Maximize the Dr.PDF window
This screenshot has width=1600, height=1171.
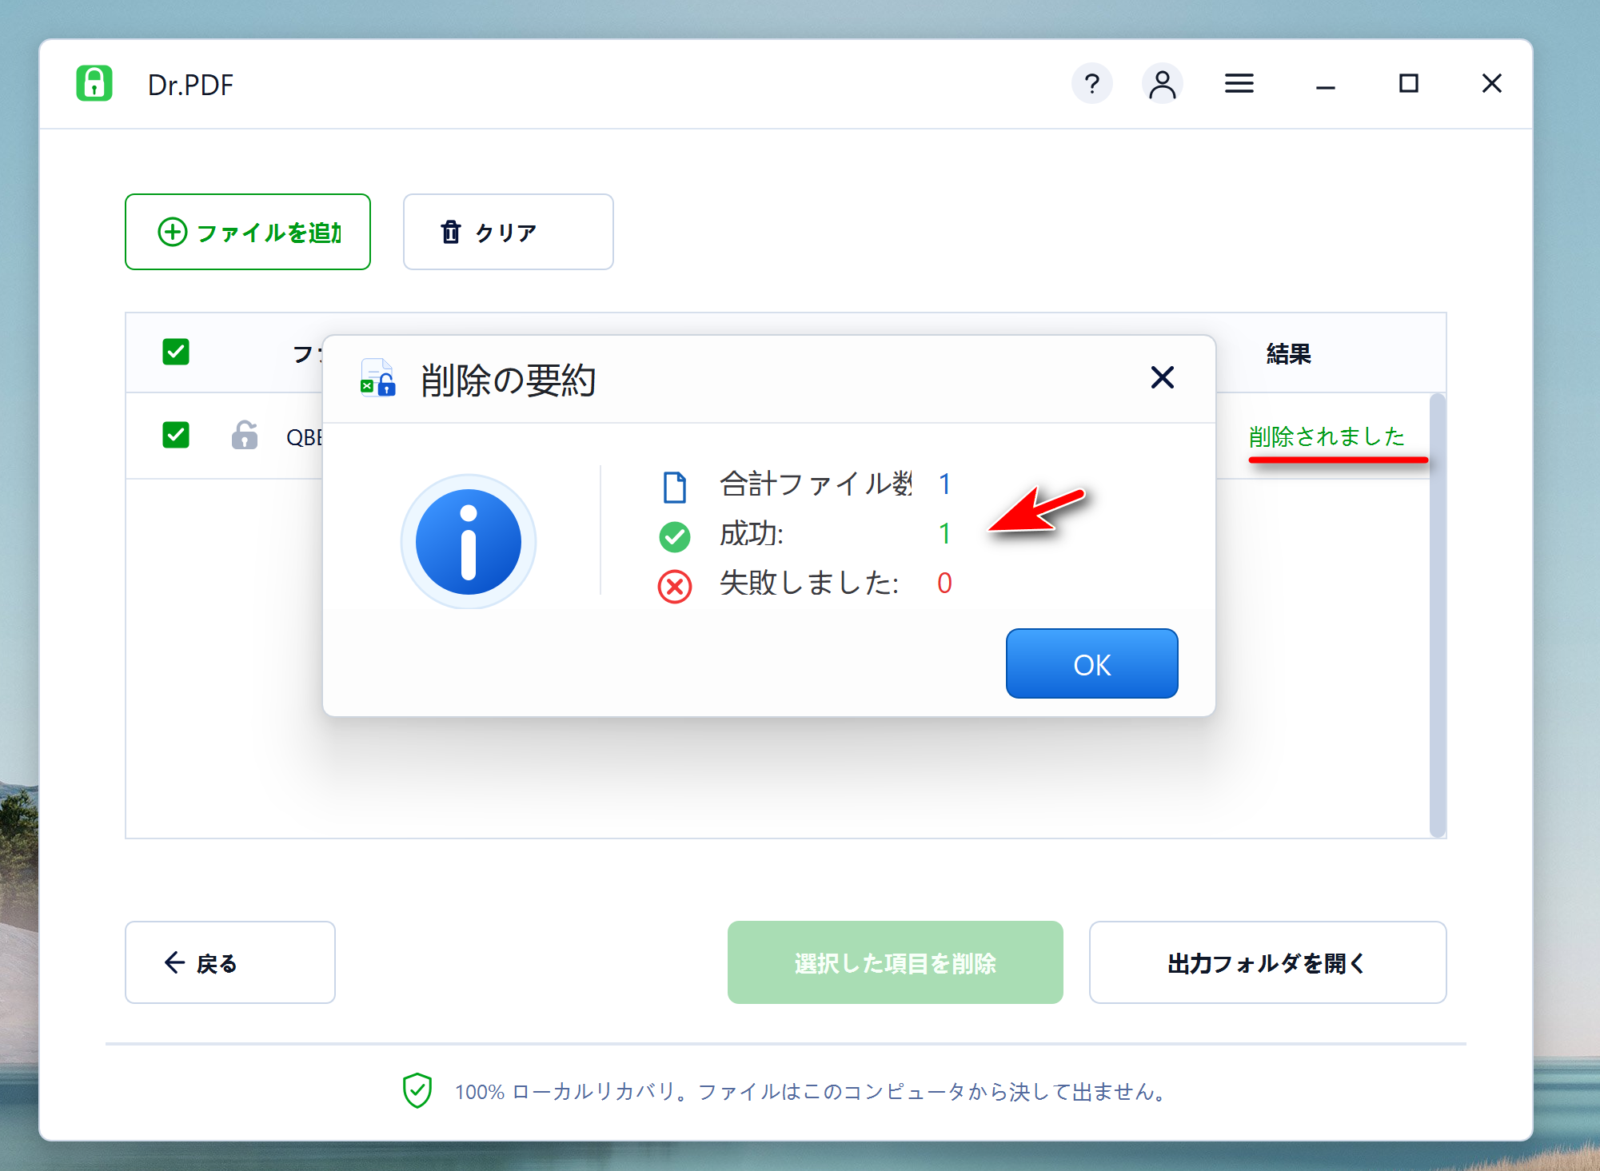coord(1408,83)
